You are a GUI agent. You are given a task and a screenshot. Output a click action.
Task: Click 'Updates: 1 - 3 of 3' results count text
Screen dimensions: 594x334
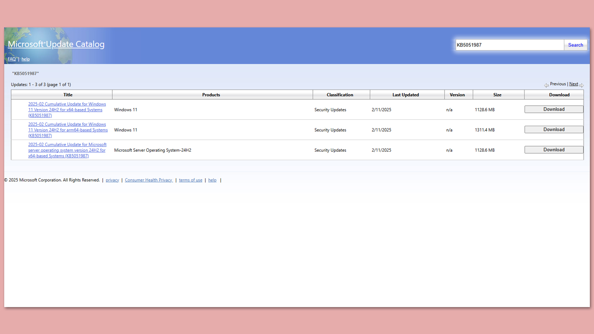coord(41,84)
